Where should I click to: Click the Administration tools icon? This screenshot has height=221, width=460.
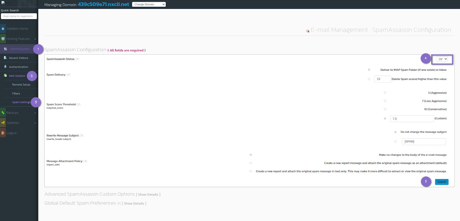click(x=5, y=49)
